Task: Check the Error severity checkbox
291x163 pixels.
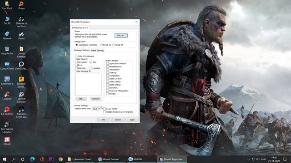Action: tap(76, 65)
